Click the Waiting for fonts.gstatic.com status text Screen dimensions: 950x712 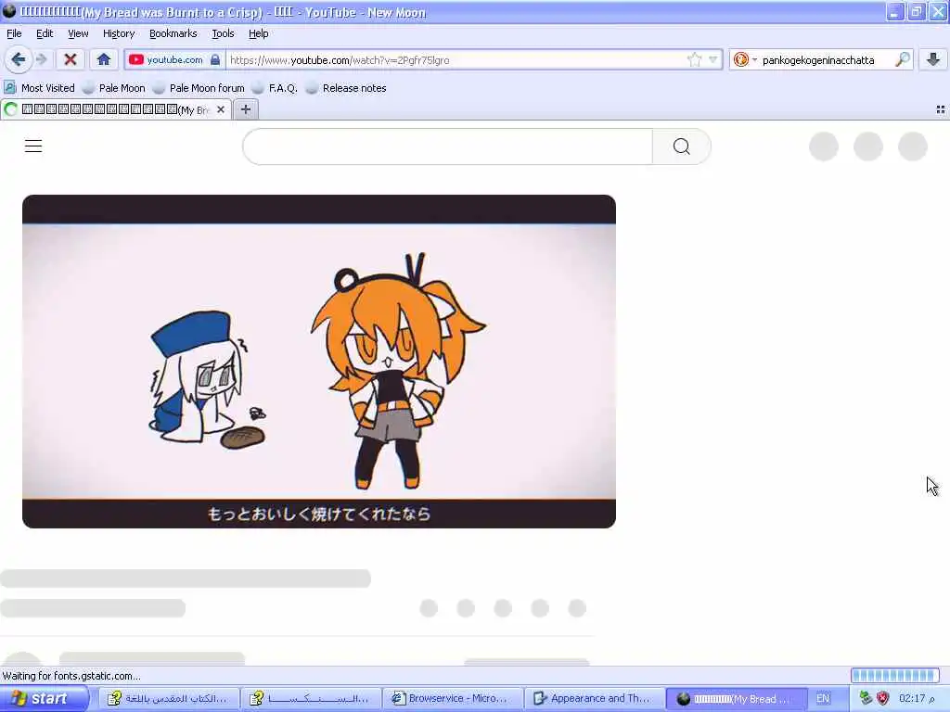pos(71,676)
